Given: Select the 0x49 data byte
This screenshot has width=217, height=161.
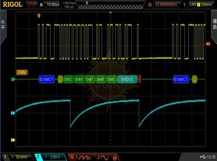Looking at the screenshot, I should coord(79,79).
